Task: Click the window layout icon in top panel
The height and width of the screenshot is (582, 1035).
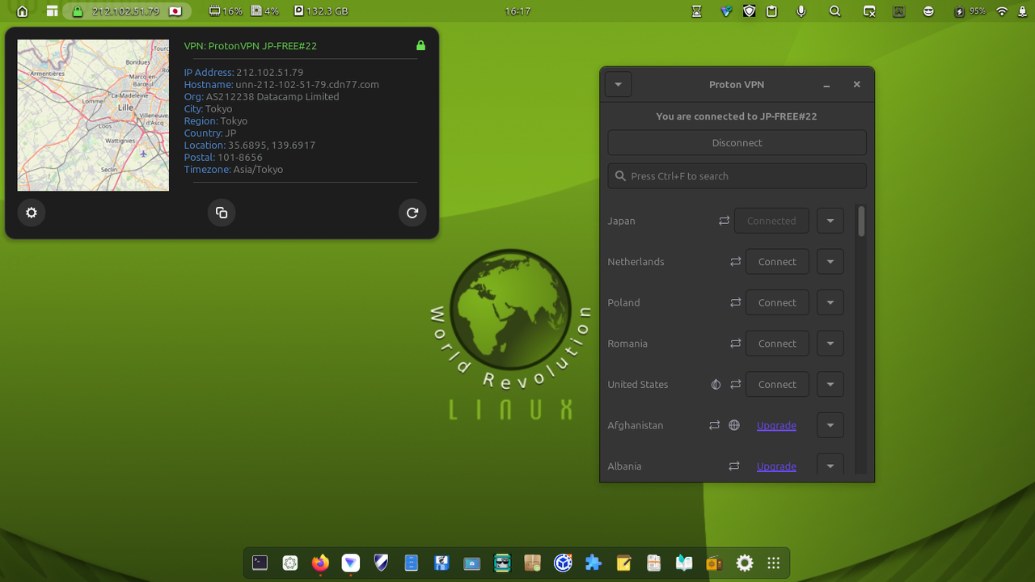Action: click(52, 11)
